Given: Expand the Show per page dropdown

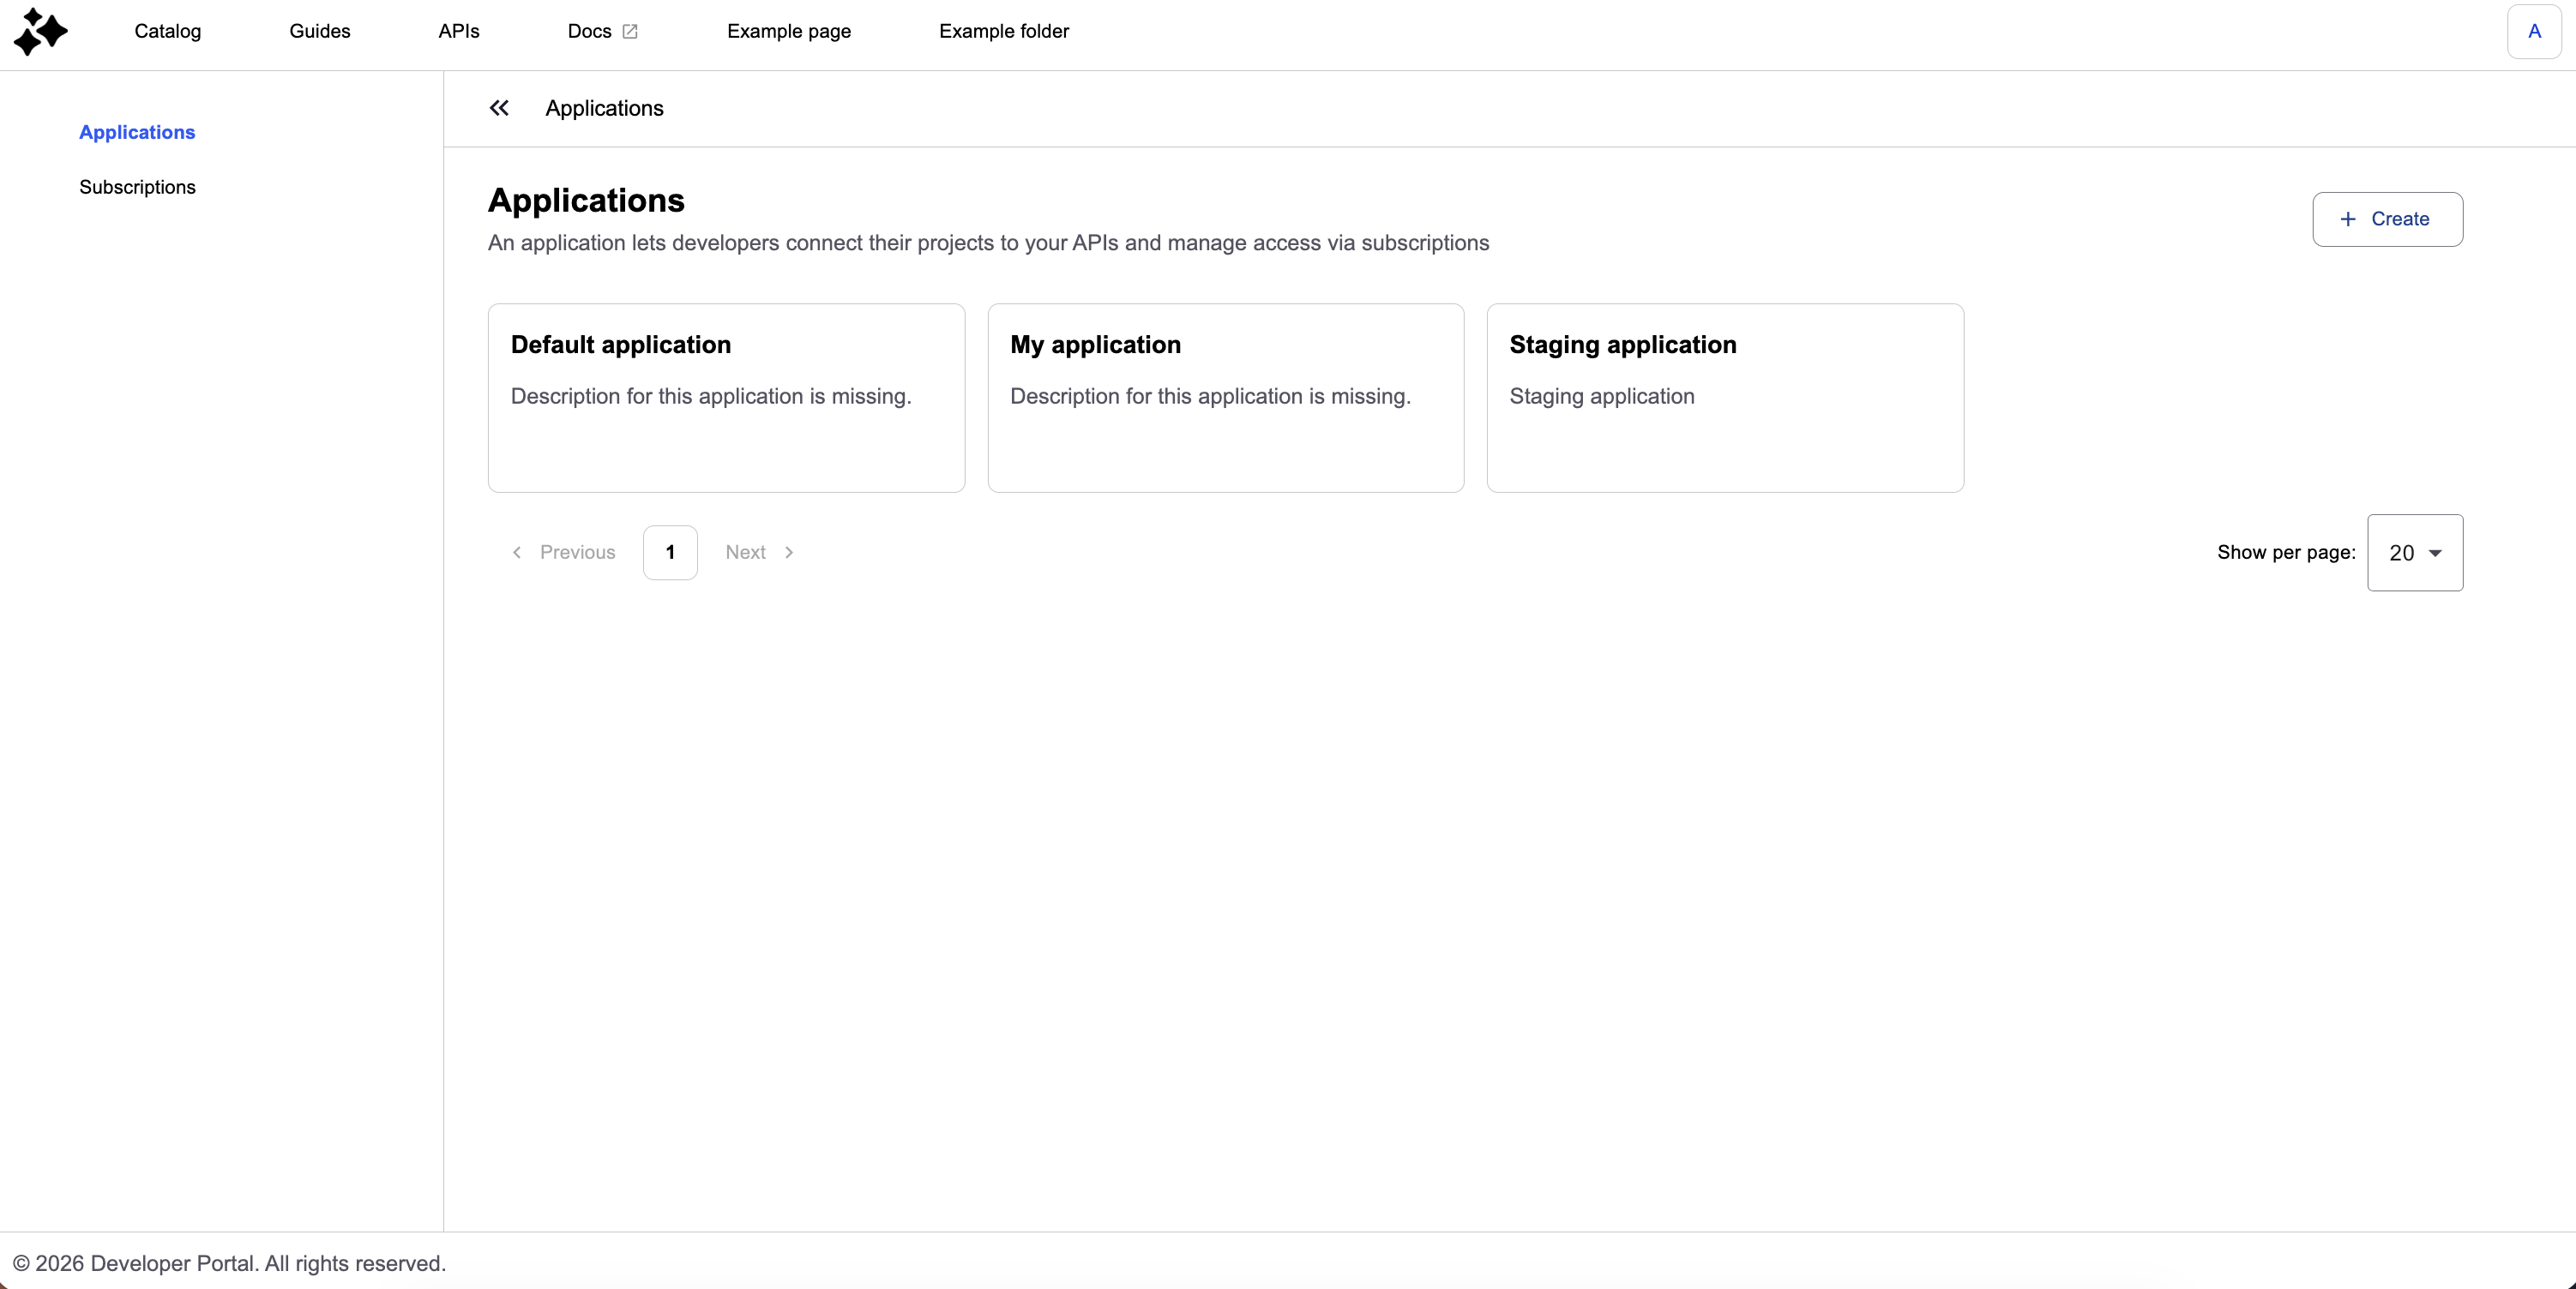Looking at the screenshot, I should 2414,553.
